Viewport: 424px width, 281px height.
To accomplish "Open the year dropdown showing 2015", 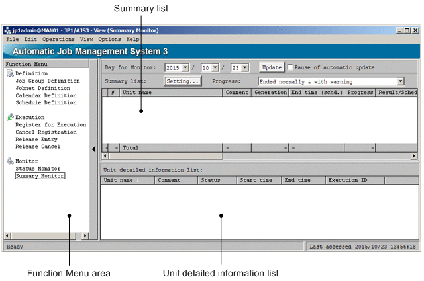I will [185, 67].
